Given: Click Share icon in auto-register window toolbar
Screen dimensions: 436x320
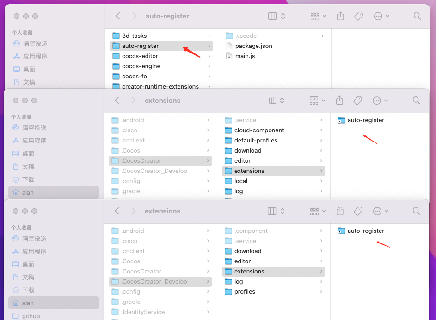Looking at the screenshot, I should point(341,16).
